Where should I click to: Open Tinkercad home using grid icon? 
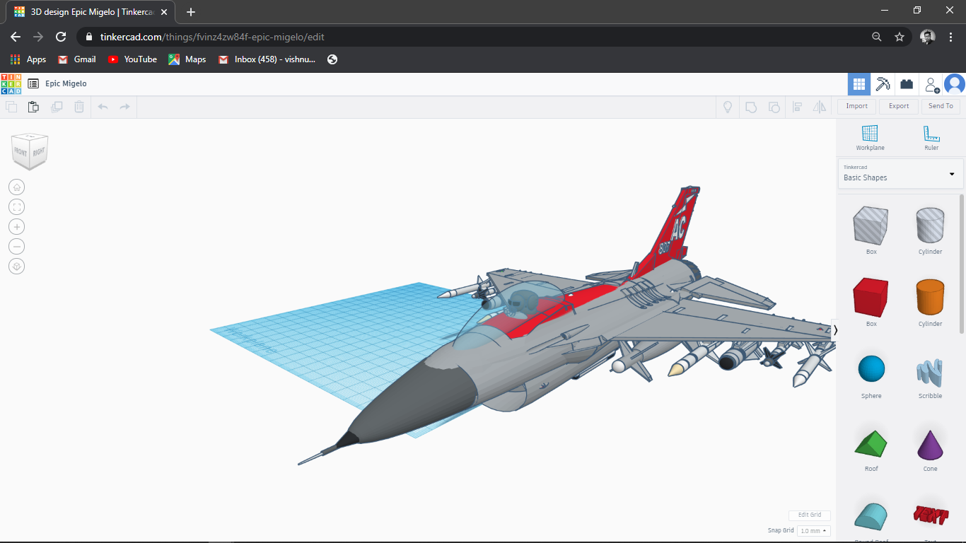859,83
